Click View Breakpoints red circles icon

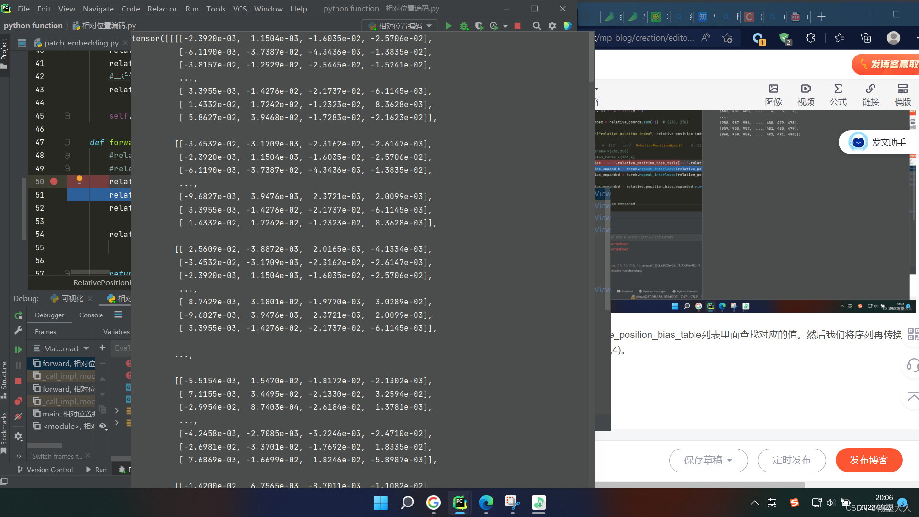pos(18,401)
